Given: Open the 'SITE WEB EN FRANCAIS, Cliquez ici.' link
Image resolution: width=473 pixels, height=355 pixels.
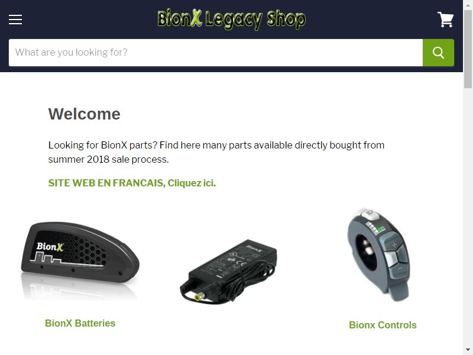Looking at the screenshot, I should pyautogui.click(x=132, y=183).
